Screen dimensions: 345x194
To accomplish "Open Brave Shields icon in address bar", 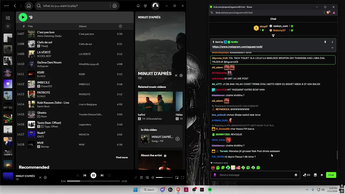I will click(x=328, y=12).
